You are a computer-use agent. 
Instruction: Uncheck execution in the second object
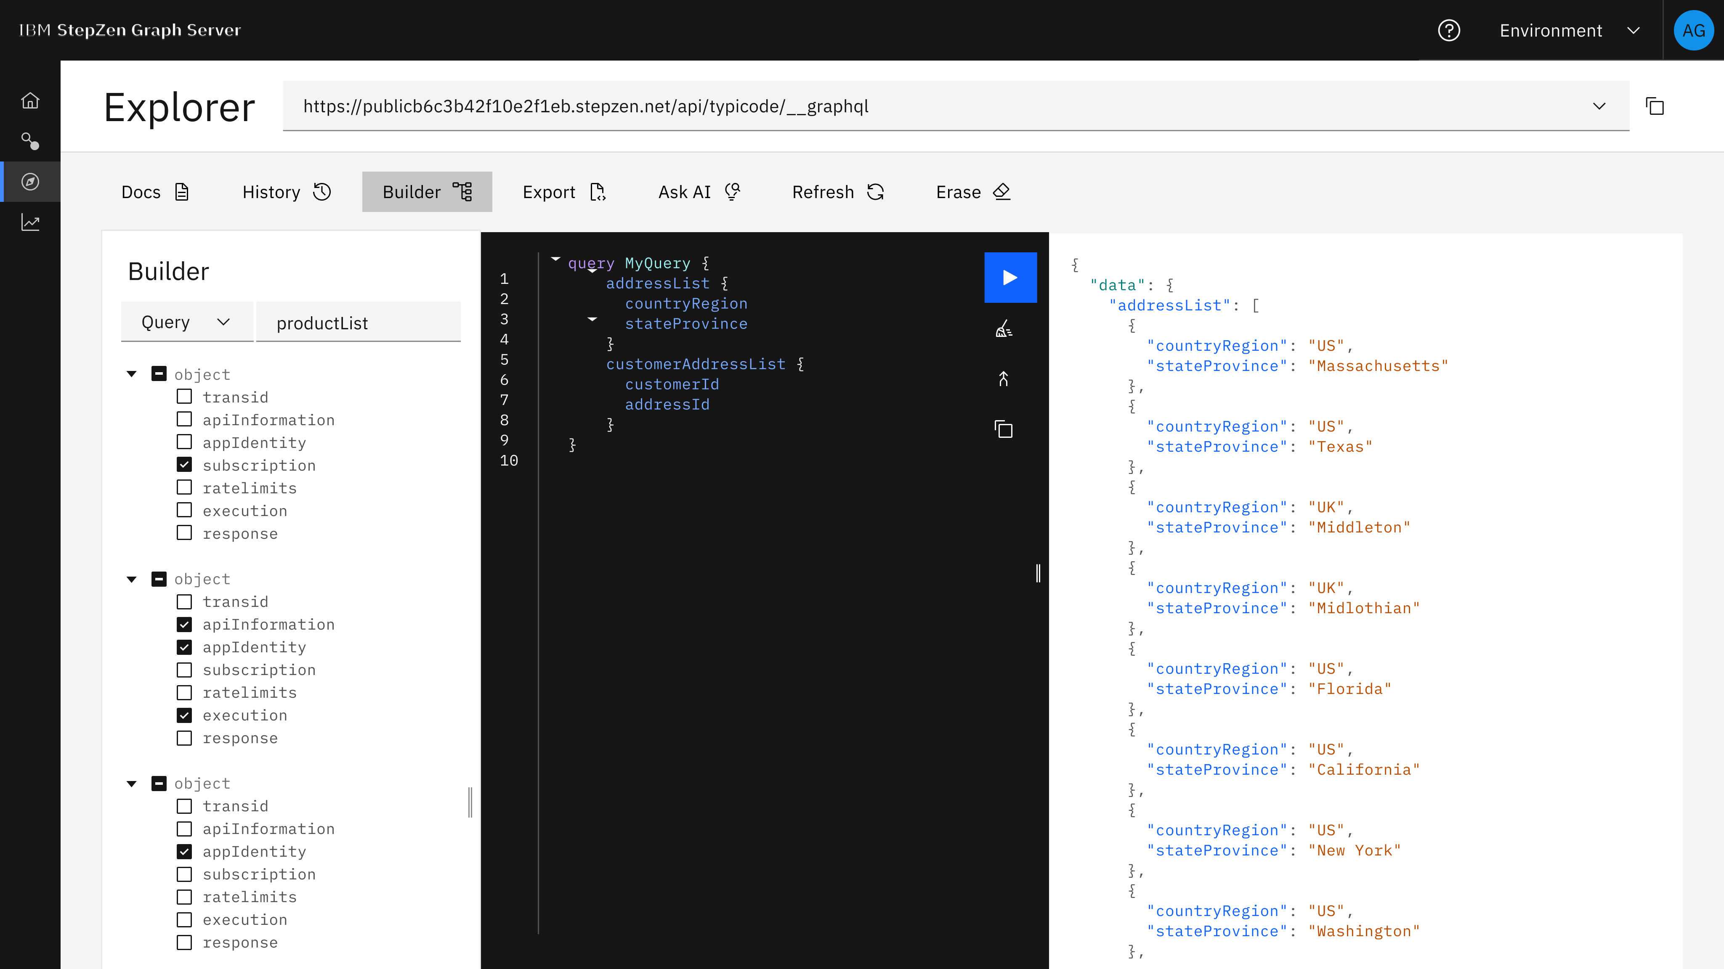185,715
